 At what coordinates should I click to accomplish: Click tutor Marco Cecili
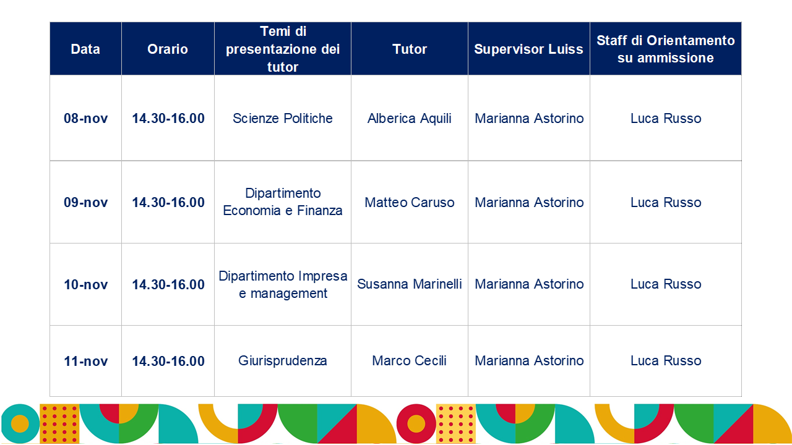point(410,361)
